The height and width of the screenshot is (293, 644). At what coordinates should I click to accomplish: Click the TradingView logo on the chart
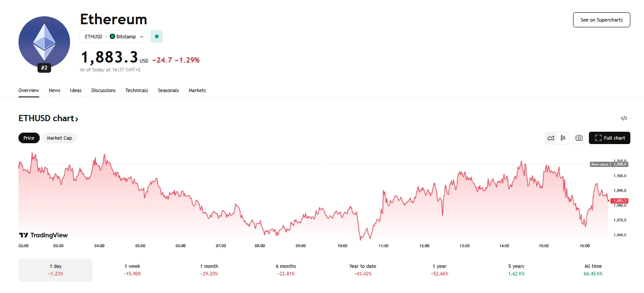click(43, 235)
